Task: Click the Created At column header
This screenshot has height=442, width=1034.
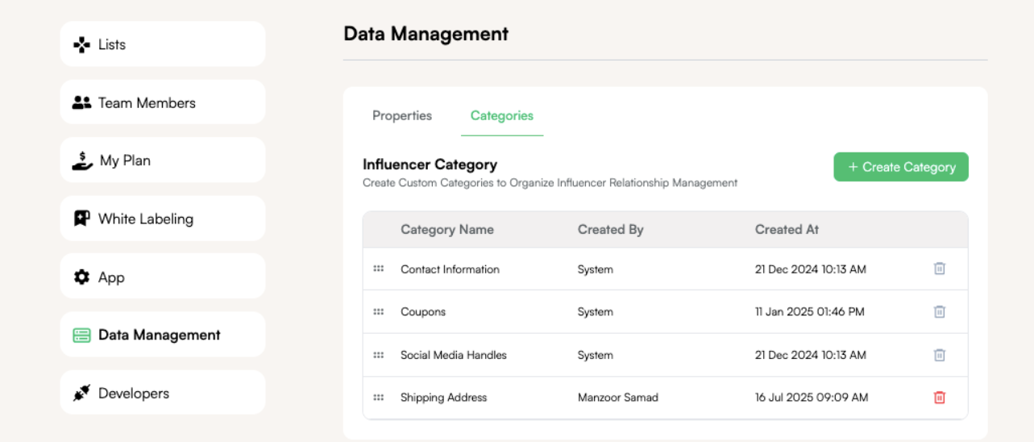Action: click(x=787, y=229)
